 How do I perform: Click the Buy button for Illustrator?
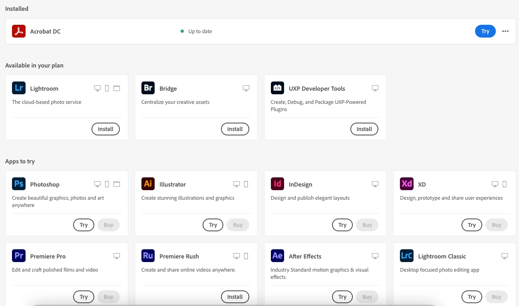[x=238, y=225]
